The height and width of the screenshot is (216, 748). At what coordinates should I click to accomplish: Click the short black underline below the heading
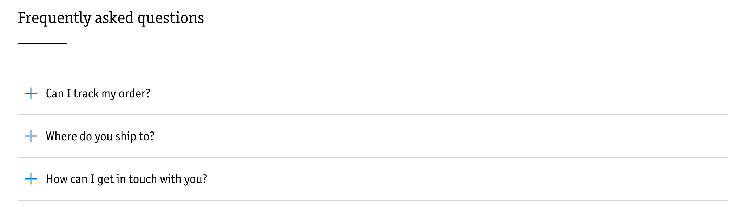pos(42,43)
